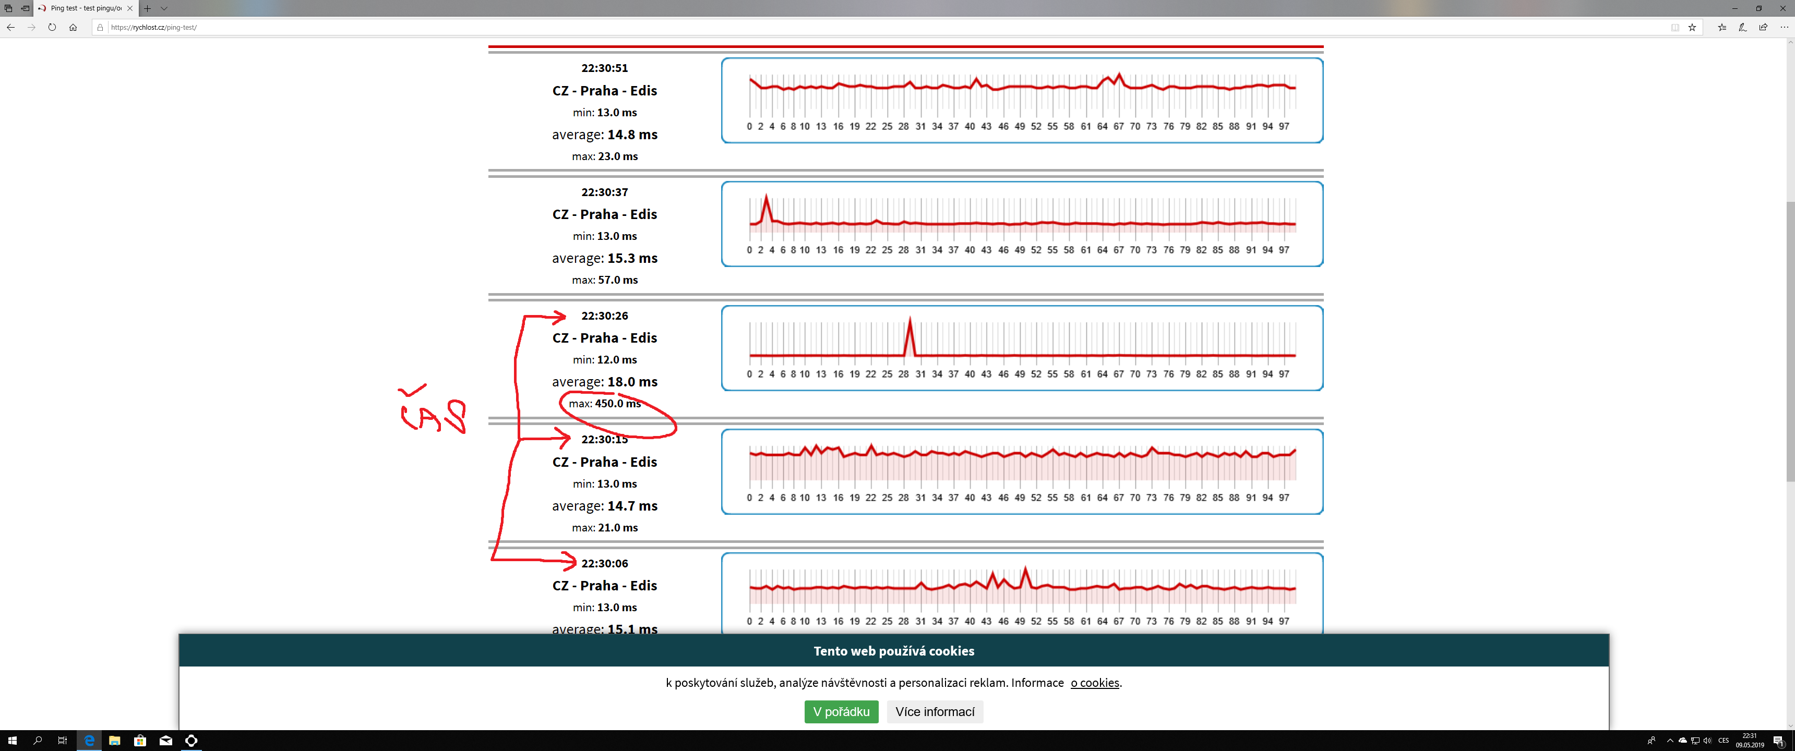Image resolution: width=1795 pixels, height=751 pixels.
Task: Accept cookies with V pořádku button
Action: 841,711
